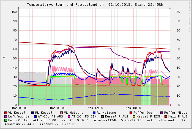
Task: Click the purple Puffer Mitte legend swatch
Action: [161, 113]
